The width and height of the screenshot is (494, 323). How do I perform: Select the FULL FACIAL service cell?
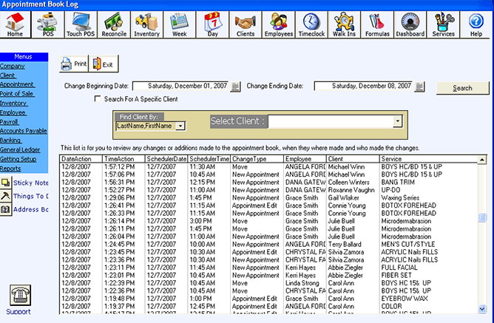point(399,268)
